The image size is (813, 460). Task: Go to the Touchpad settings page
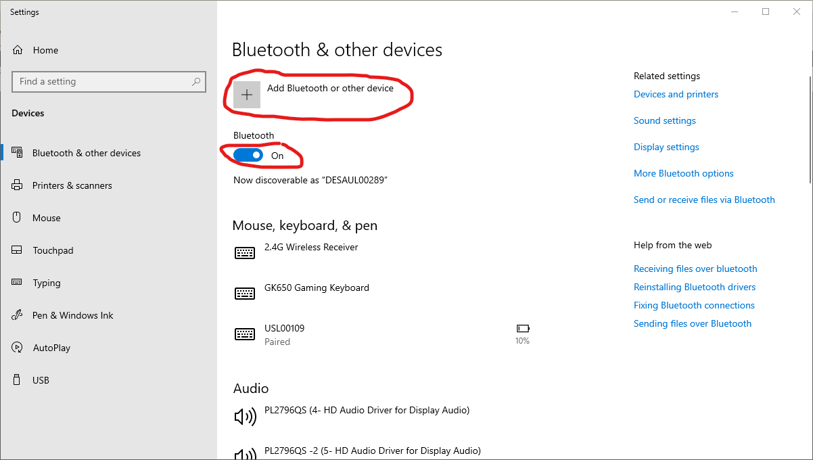pos(53,250)
